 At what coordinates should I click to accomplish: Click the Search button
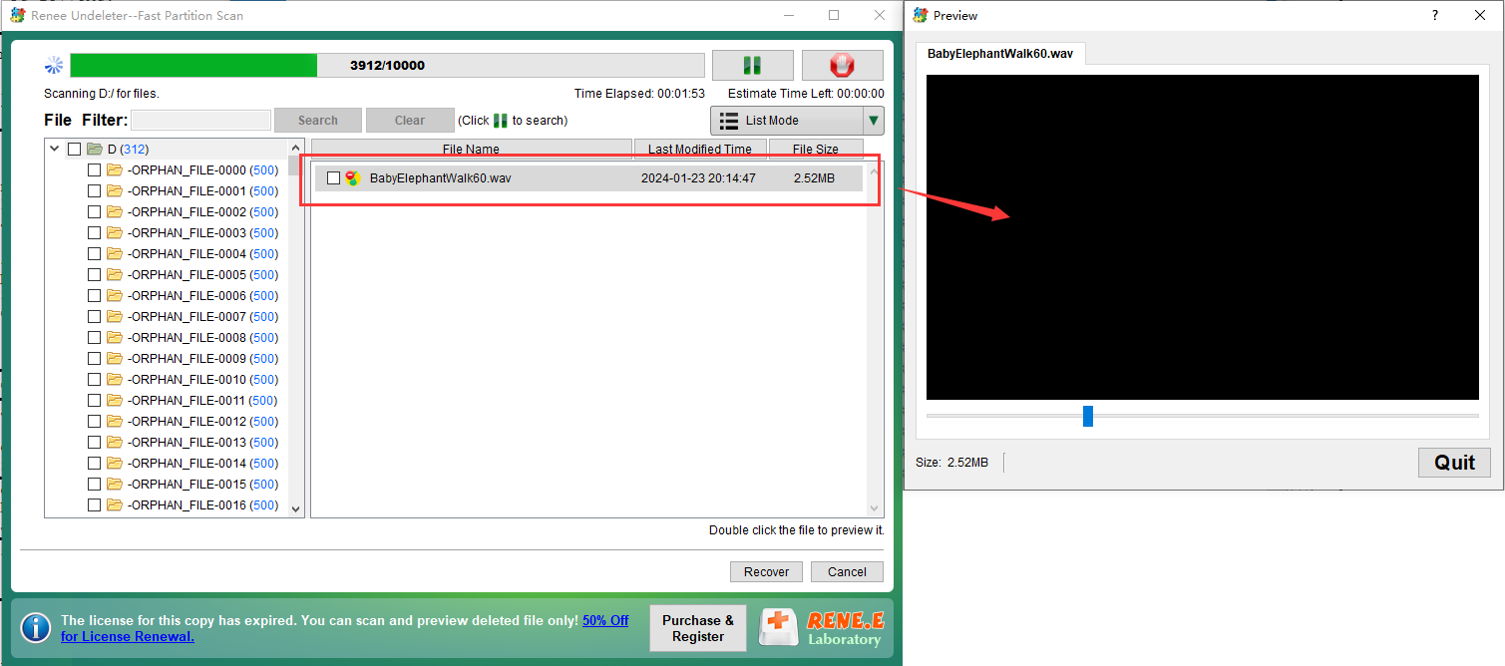click(318, 121)
